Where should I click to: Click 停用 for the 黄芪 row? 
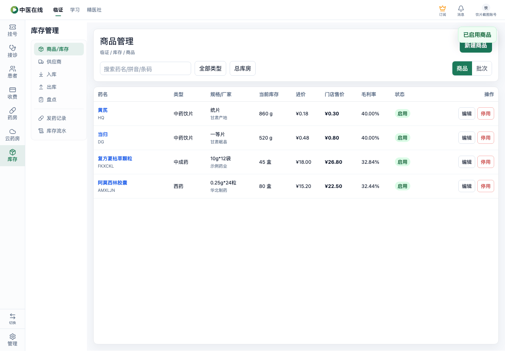[x=486, y=114]
